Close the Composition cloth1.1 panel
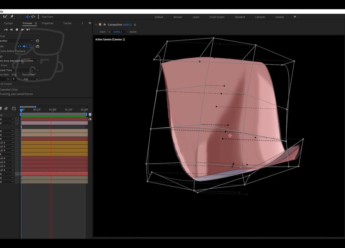 96,25
